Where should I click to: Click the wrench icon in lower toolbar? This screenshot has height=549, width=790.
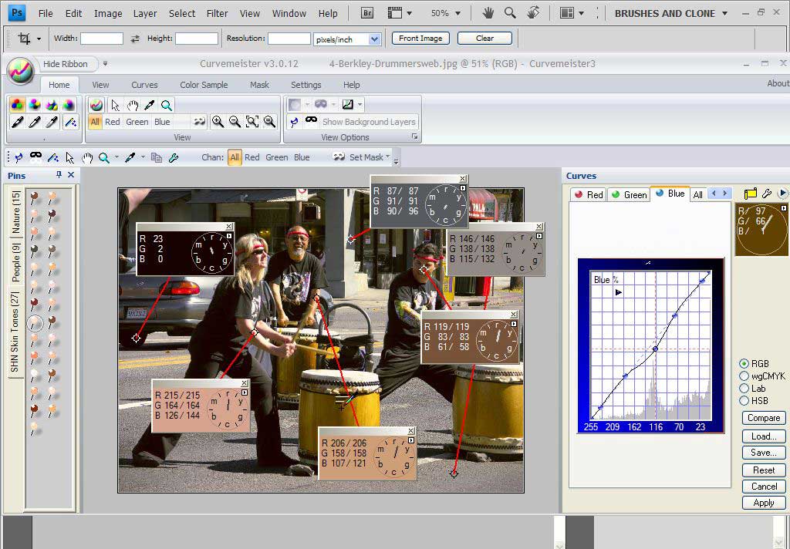click(x=174, y=157)
